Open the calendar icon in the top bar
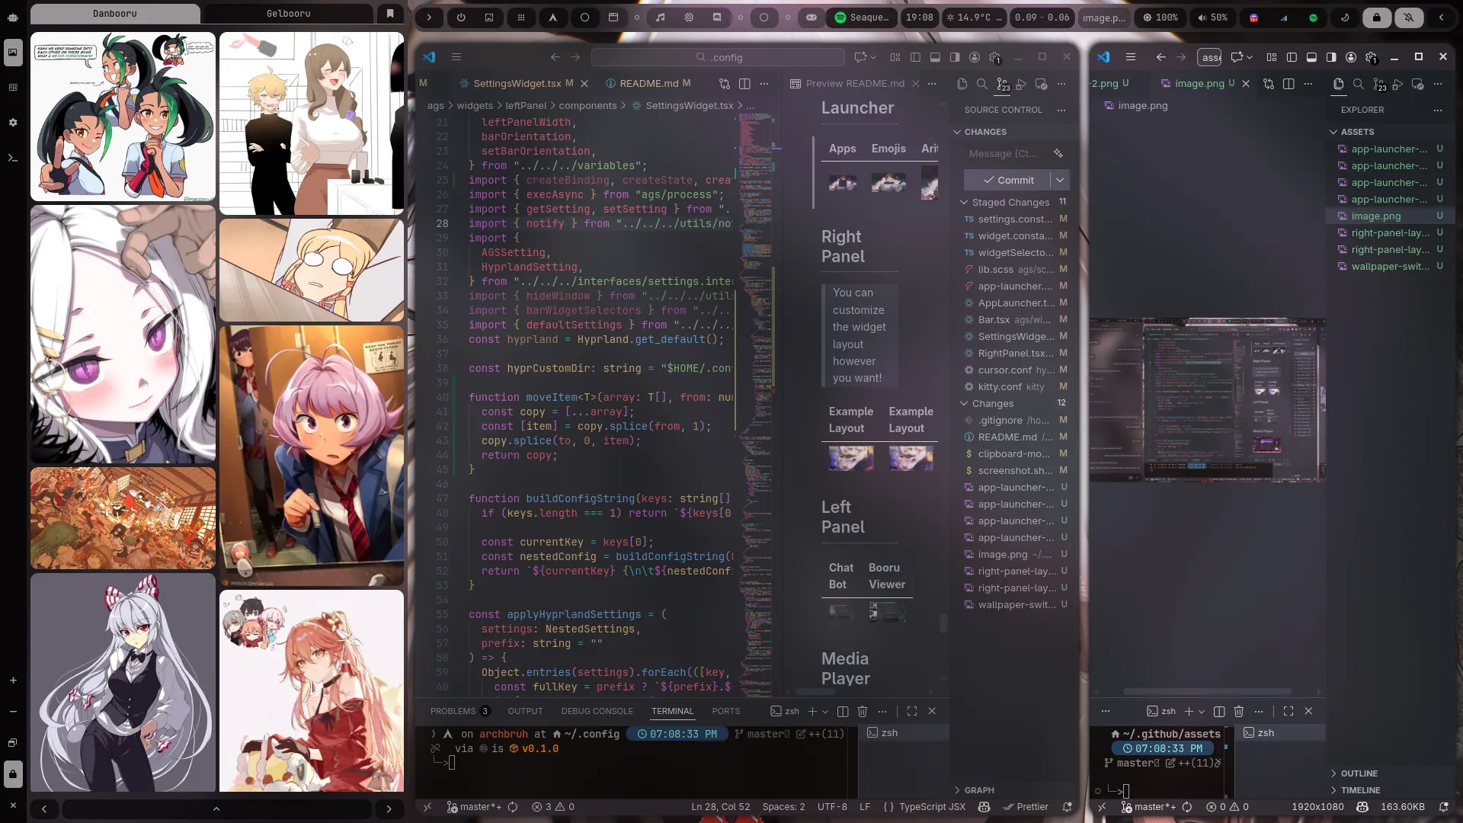 613,18
